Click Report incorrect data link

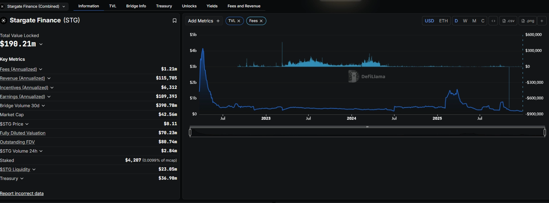[22, 194]
